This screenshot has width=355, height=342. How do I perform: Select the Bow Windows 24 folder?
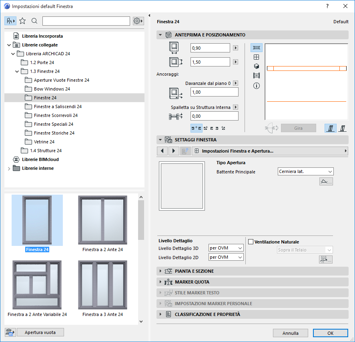pyautogui.click(x=52, y=89)
